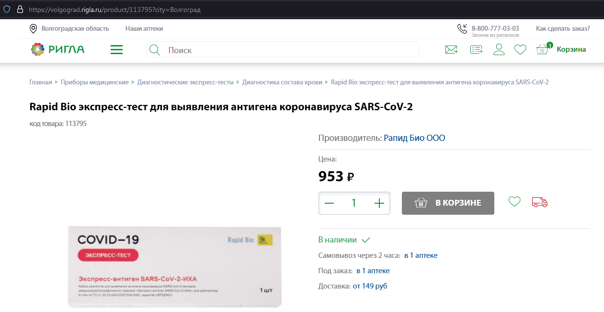
Task: Click delivery price от 149 руб link
Action: point(370,286)
